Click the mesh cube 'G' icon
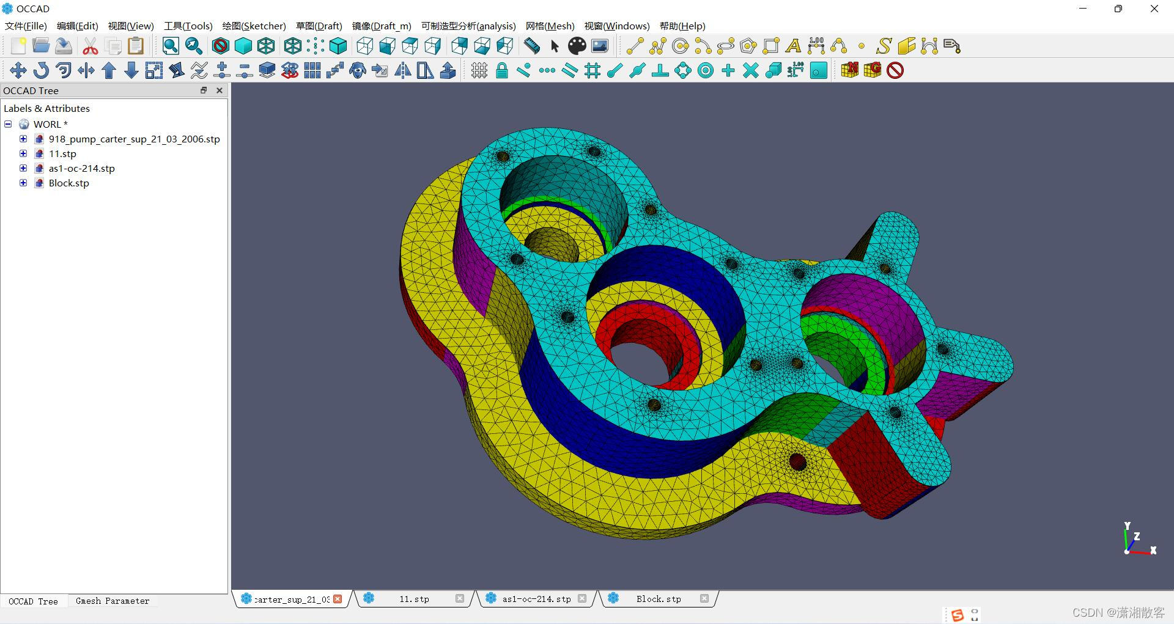Screen dimensions: 1174x624 coord(873,70)
